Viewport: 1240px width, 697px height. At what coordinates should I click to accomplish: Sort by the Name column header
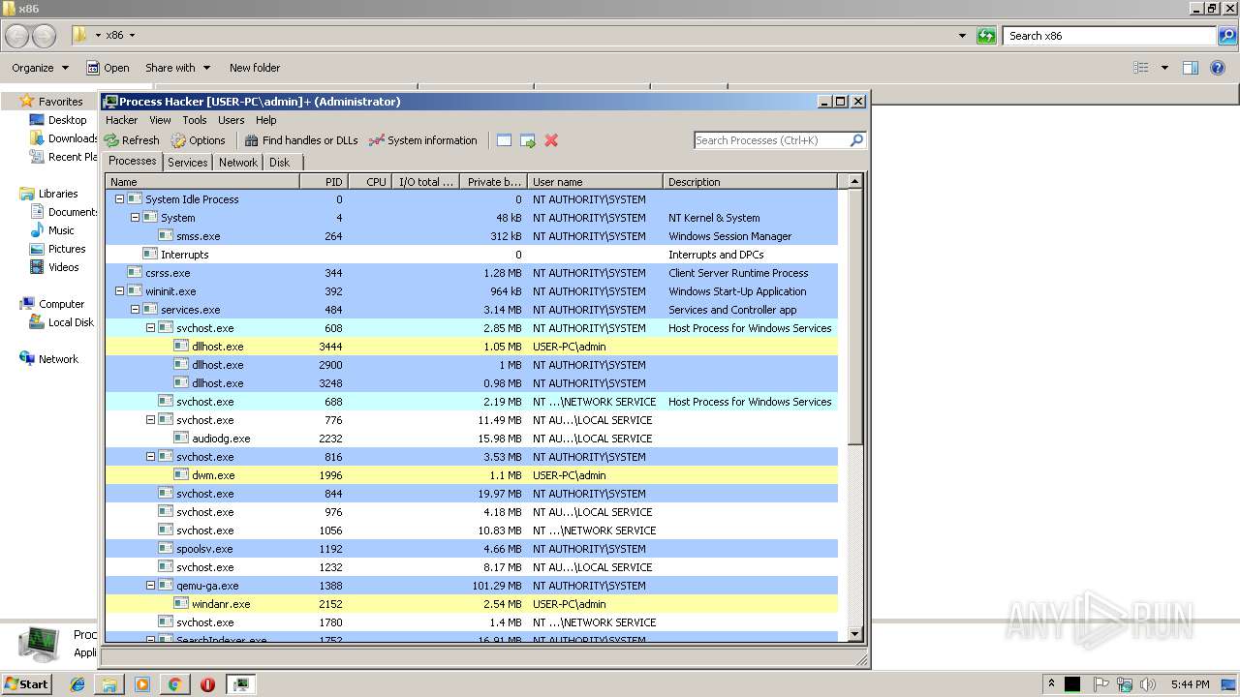tap(202, 182)
